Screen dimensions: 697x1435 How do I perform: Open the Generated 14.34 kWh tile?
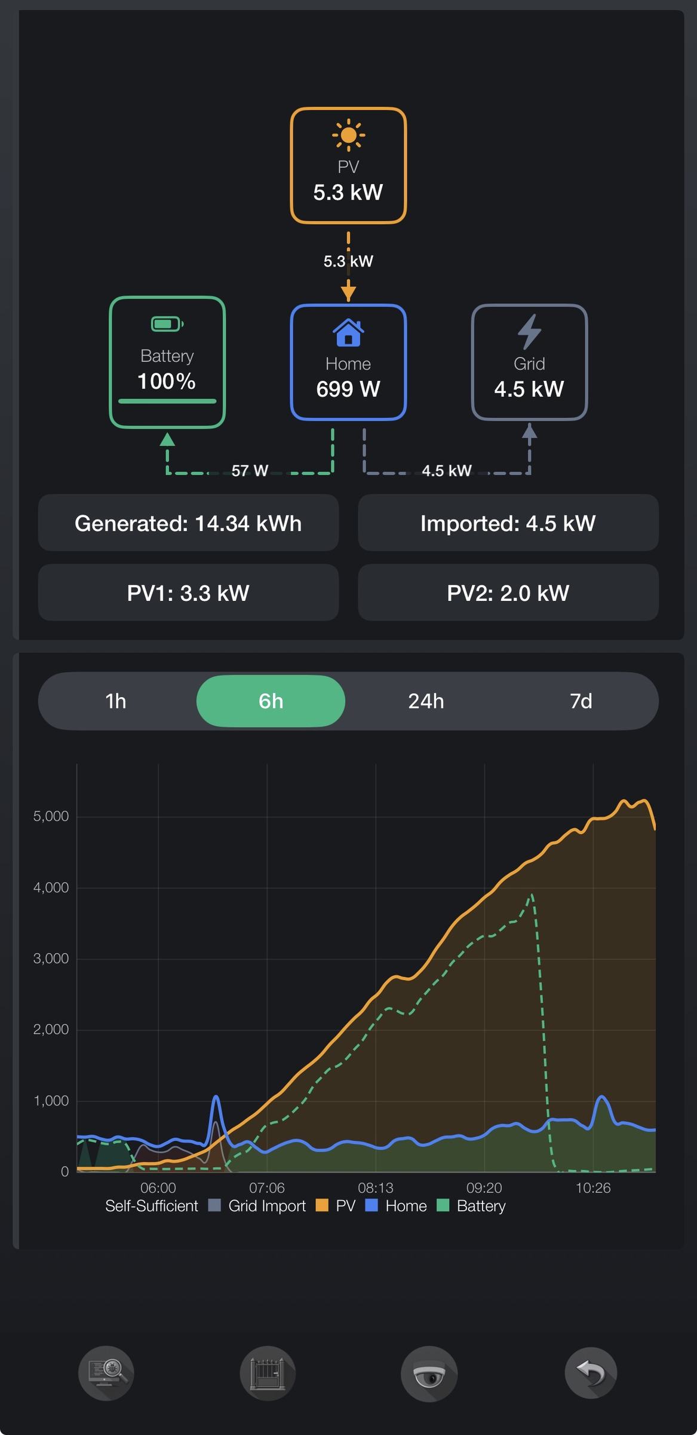188,523
